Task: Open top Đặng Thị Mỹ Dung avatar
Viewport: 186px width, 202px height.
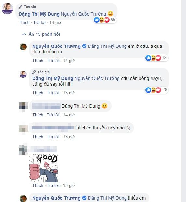Action: point(7,8)
